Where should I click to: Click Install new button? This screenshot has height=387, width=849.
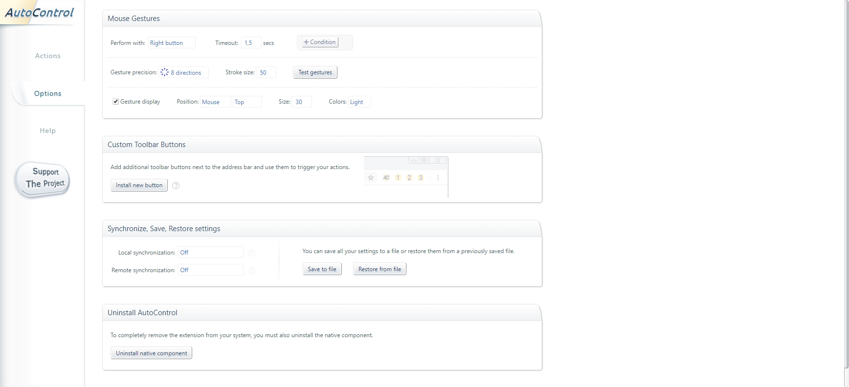coord(139,185)
